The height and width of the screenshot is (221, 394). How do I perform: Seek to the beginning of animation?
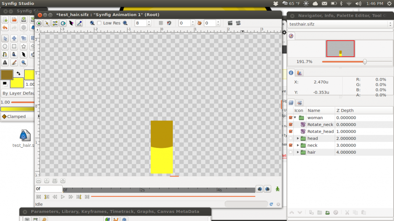(x=39, y=197)
